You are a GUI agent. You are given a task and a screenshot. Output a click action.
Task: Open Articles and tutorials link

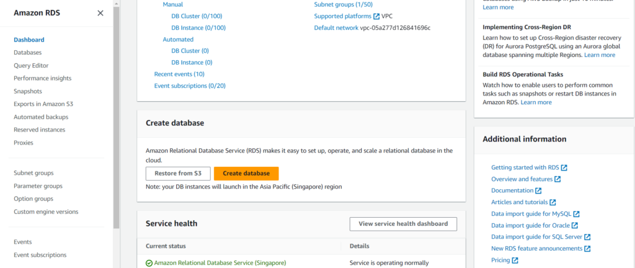point(520,202)
